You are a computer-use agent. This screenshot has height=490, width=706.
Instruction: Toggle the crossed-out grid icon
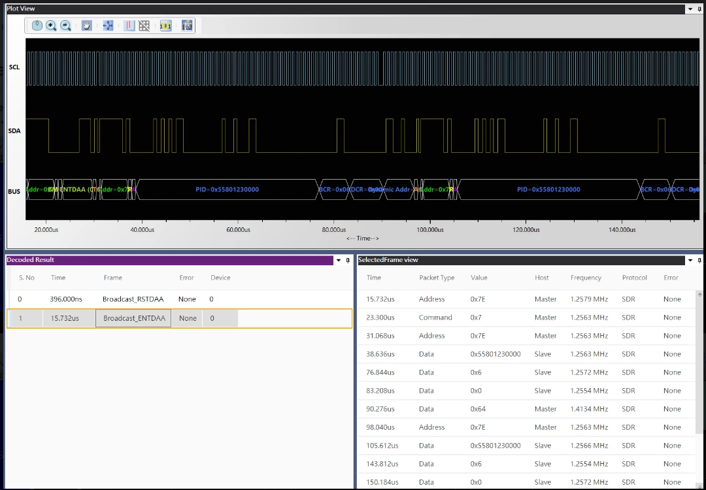point(144,25)
